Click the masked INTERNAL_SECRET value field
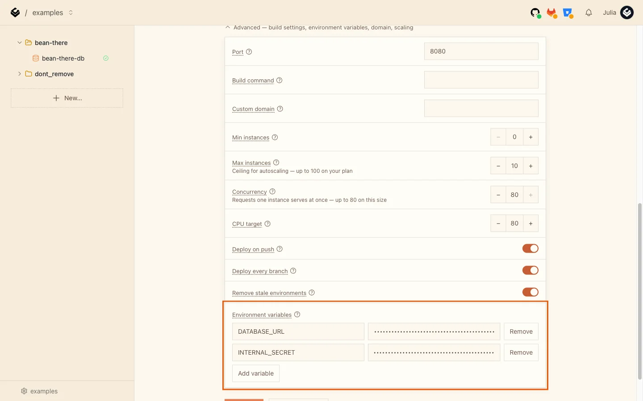Viewport: 643px width, 401px height. coord(434,352)
